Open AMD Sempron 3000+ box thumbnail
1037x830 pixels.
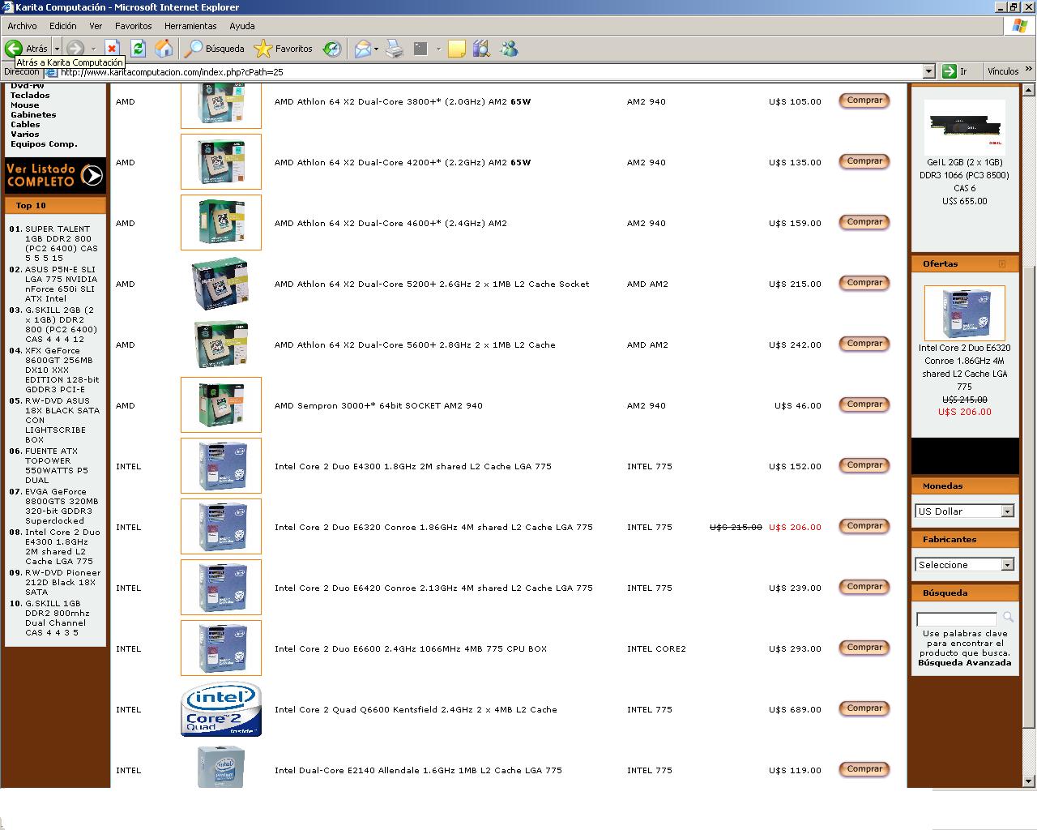[x=221, y=404]
